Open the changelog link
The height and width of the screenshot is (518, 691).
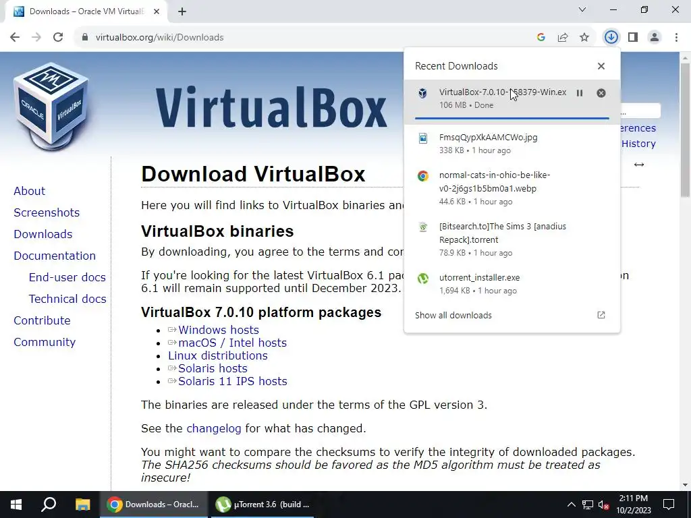coord(214,428)
